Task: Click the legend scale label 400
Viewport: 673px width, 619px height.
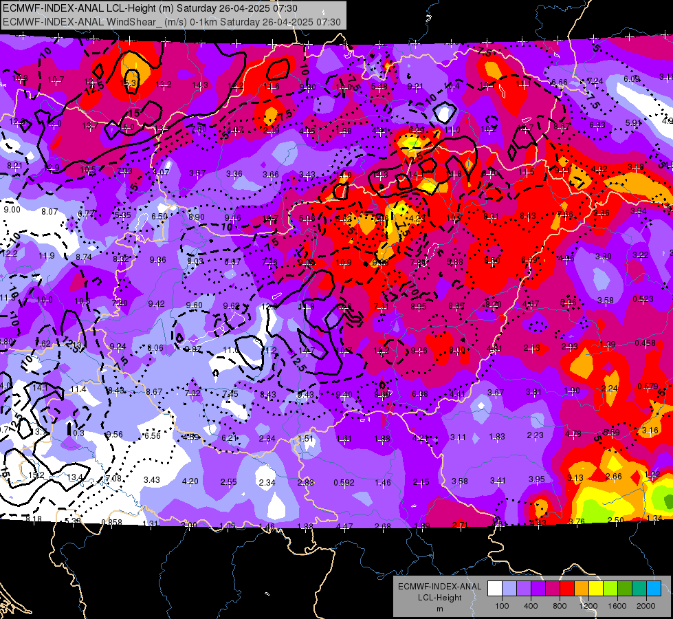Action: 531,606
